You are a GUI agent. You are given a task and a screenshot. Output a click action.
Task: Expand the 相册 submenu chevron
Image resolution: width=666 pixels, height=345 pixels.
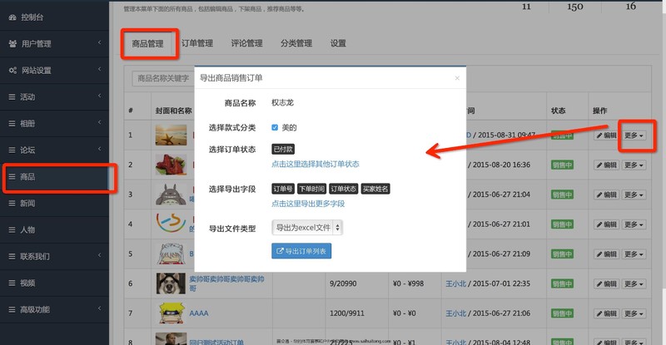(99, 122)
